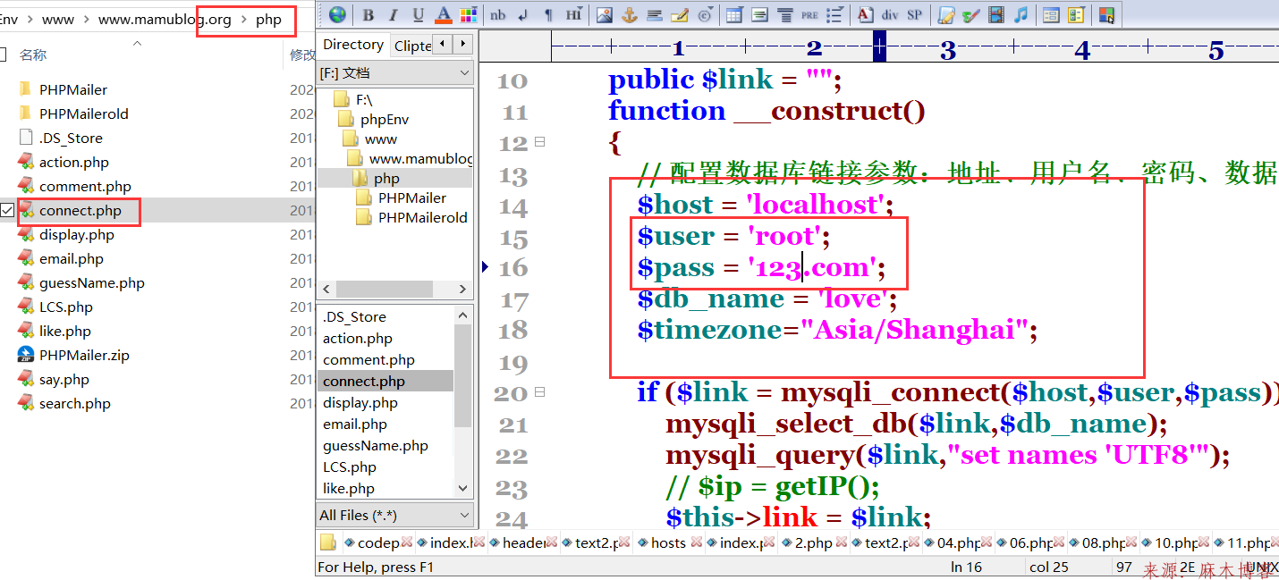This screenshot has width=1279, height=580.
Task: Open the Heading (H) tag dropdown
Action: tap(573, 14)
